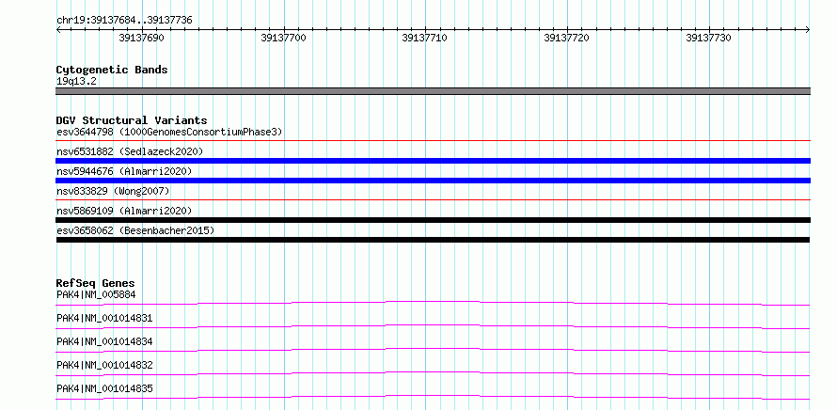This screenshot has width=837, height=410.
Task: Click the magenta line for PAK4|NM_001014834
Action: tap(433, 350)
